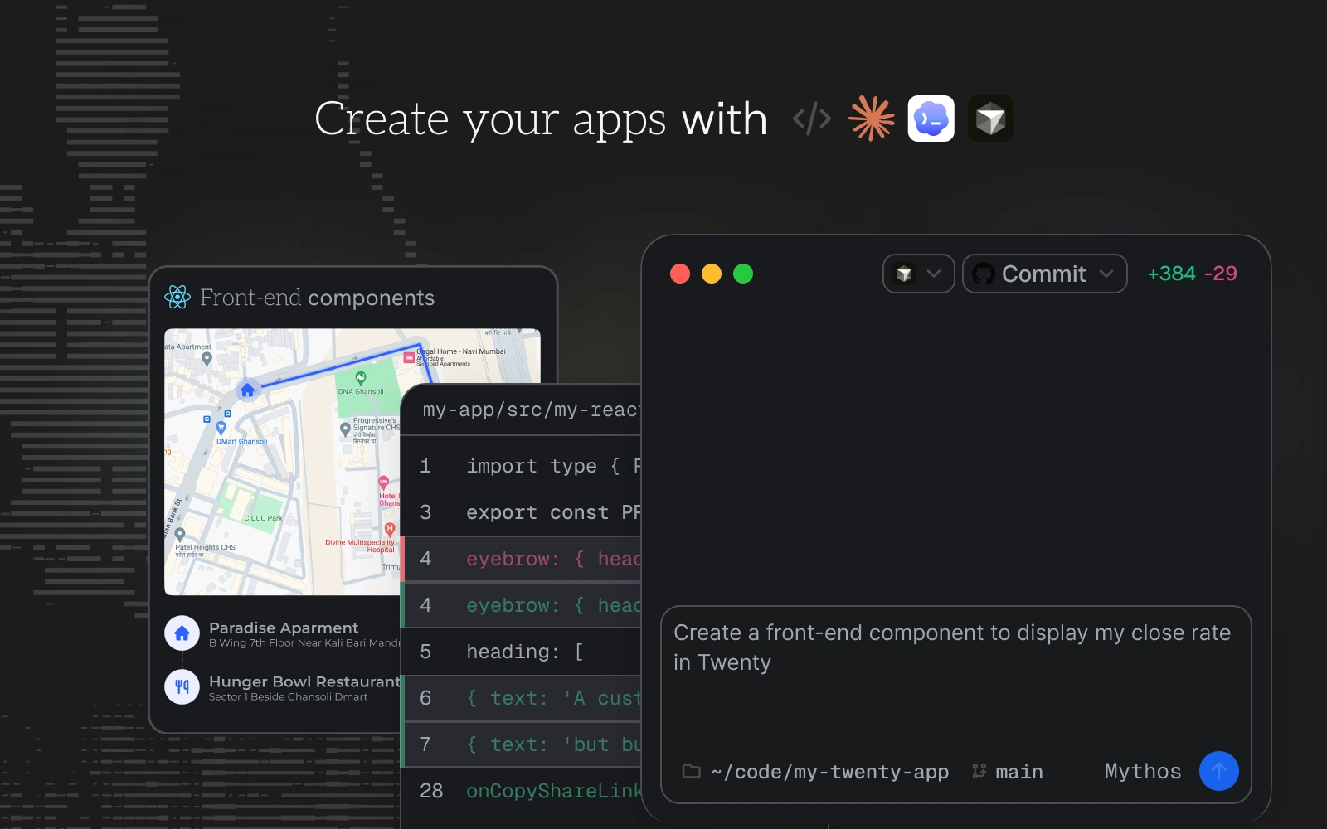
Task: Click the green DNA Ghansoli map pin
Action: tap(361, 378)
